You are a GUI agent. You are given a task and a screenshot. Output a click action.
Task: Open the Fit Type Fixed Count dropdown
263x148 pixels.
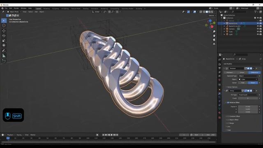pyautogui.click(x=248, y=95)
